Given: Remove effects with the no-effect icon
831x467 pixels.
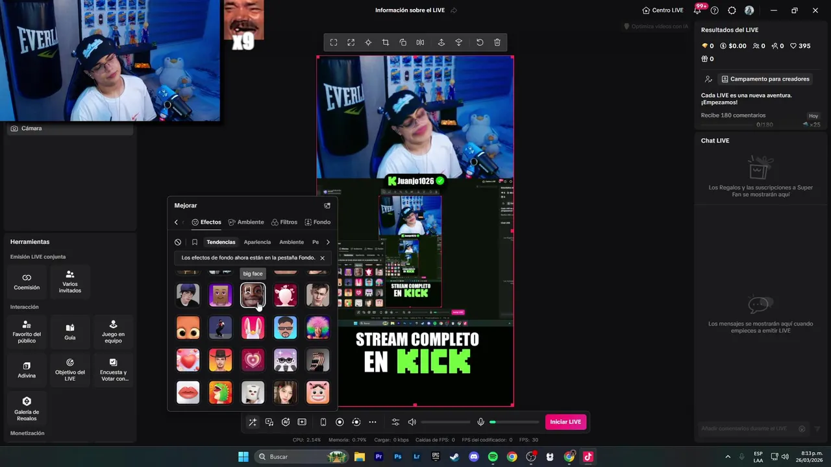Looking at the screenshot, I should 178,242.
